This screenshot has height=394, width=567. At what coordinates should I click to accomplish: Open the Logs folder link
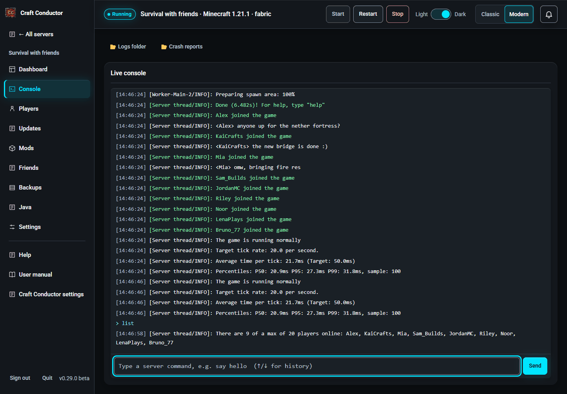click(x=128, y=47)
